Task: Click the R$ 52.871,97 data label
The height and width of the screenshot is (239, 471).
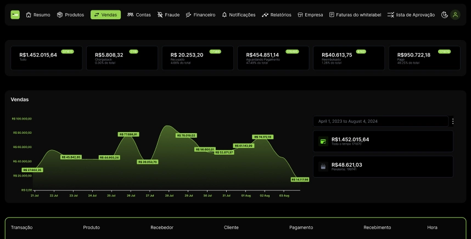Action: [x=224, y=152]
